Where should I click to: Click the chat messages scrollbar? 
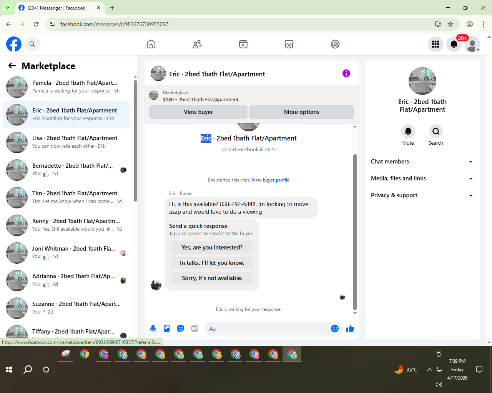tap(355, 232)
